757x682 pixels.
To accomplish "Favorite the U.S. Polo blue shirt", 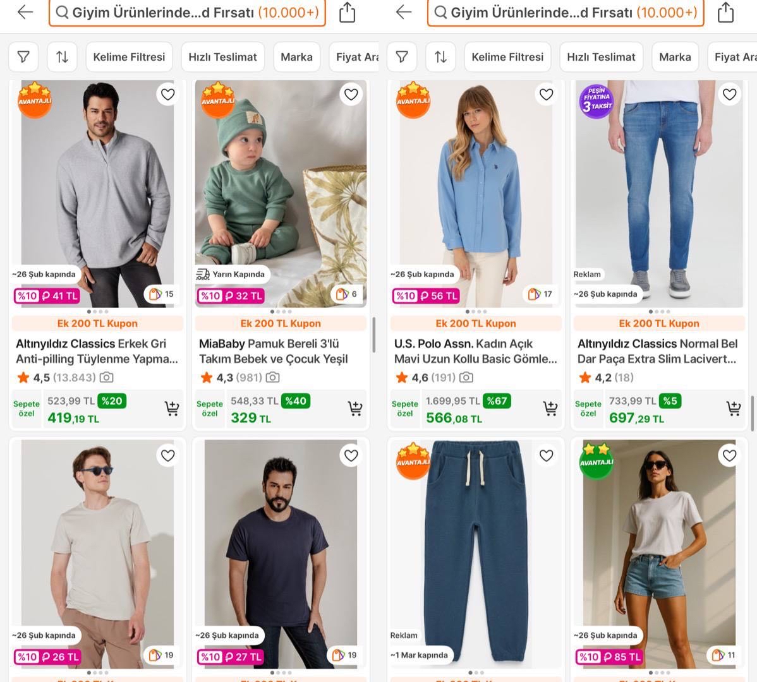I will click(546, 95).
